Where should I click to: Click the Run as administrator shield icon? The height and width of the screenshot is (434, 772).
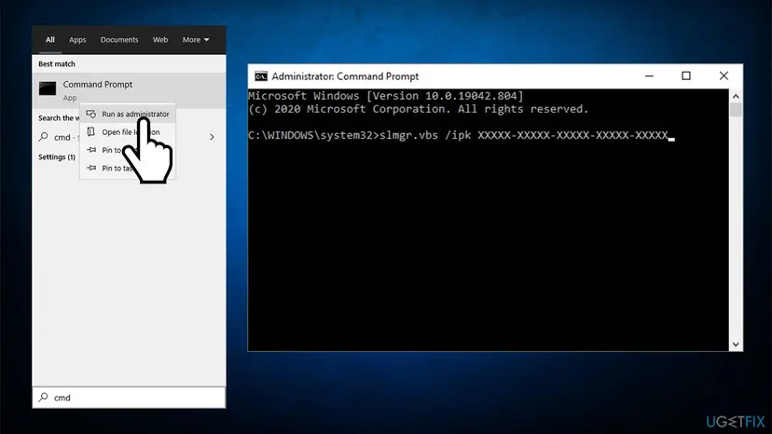pyautogui.click(x=91, y=115)
